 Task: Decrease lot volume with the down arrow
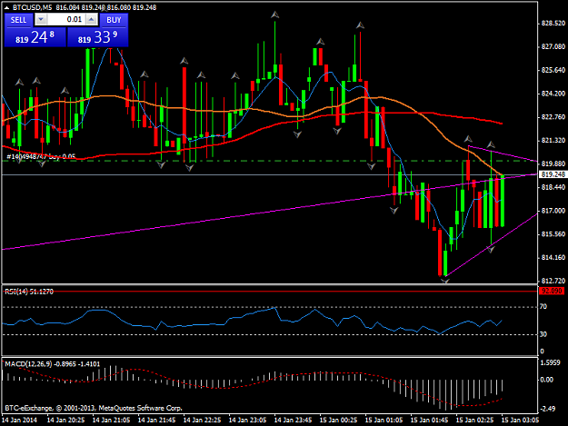41,20
